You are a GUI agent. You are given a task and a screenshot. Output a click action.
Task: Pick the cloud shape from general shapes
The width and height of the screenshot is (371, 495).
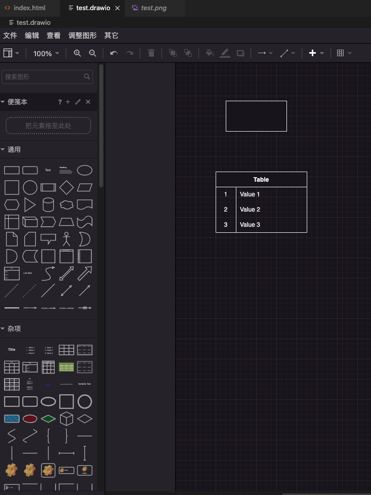pyautogui.click(x=66, y=204)
